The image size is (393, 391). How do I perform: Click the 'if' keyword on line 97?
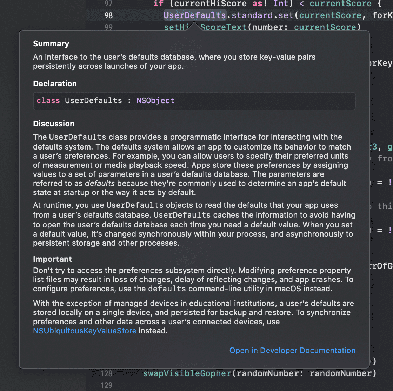pos(158,4)
